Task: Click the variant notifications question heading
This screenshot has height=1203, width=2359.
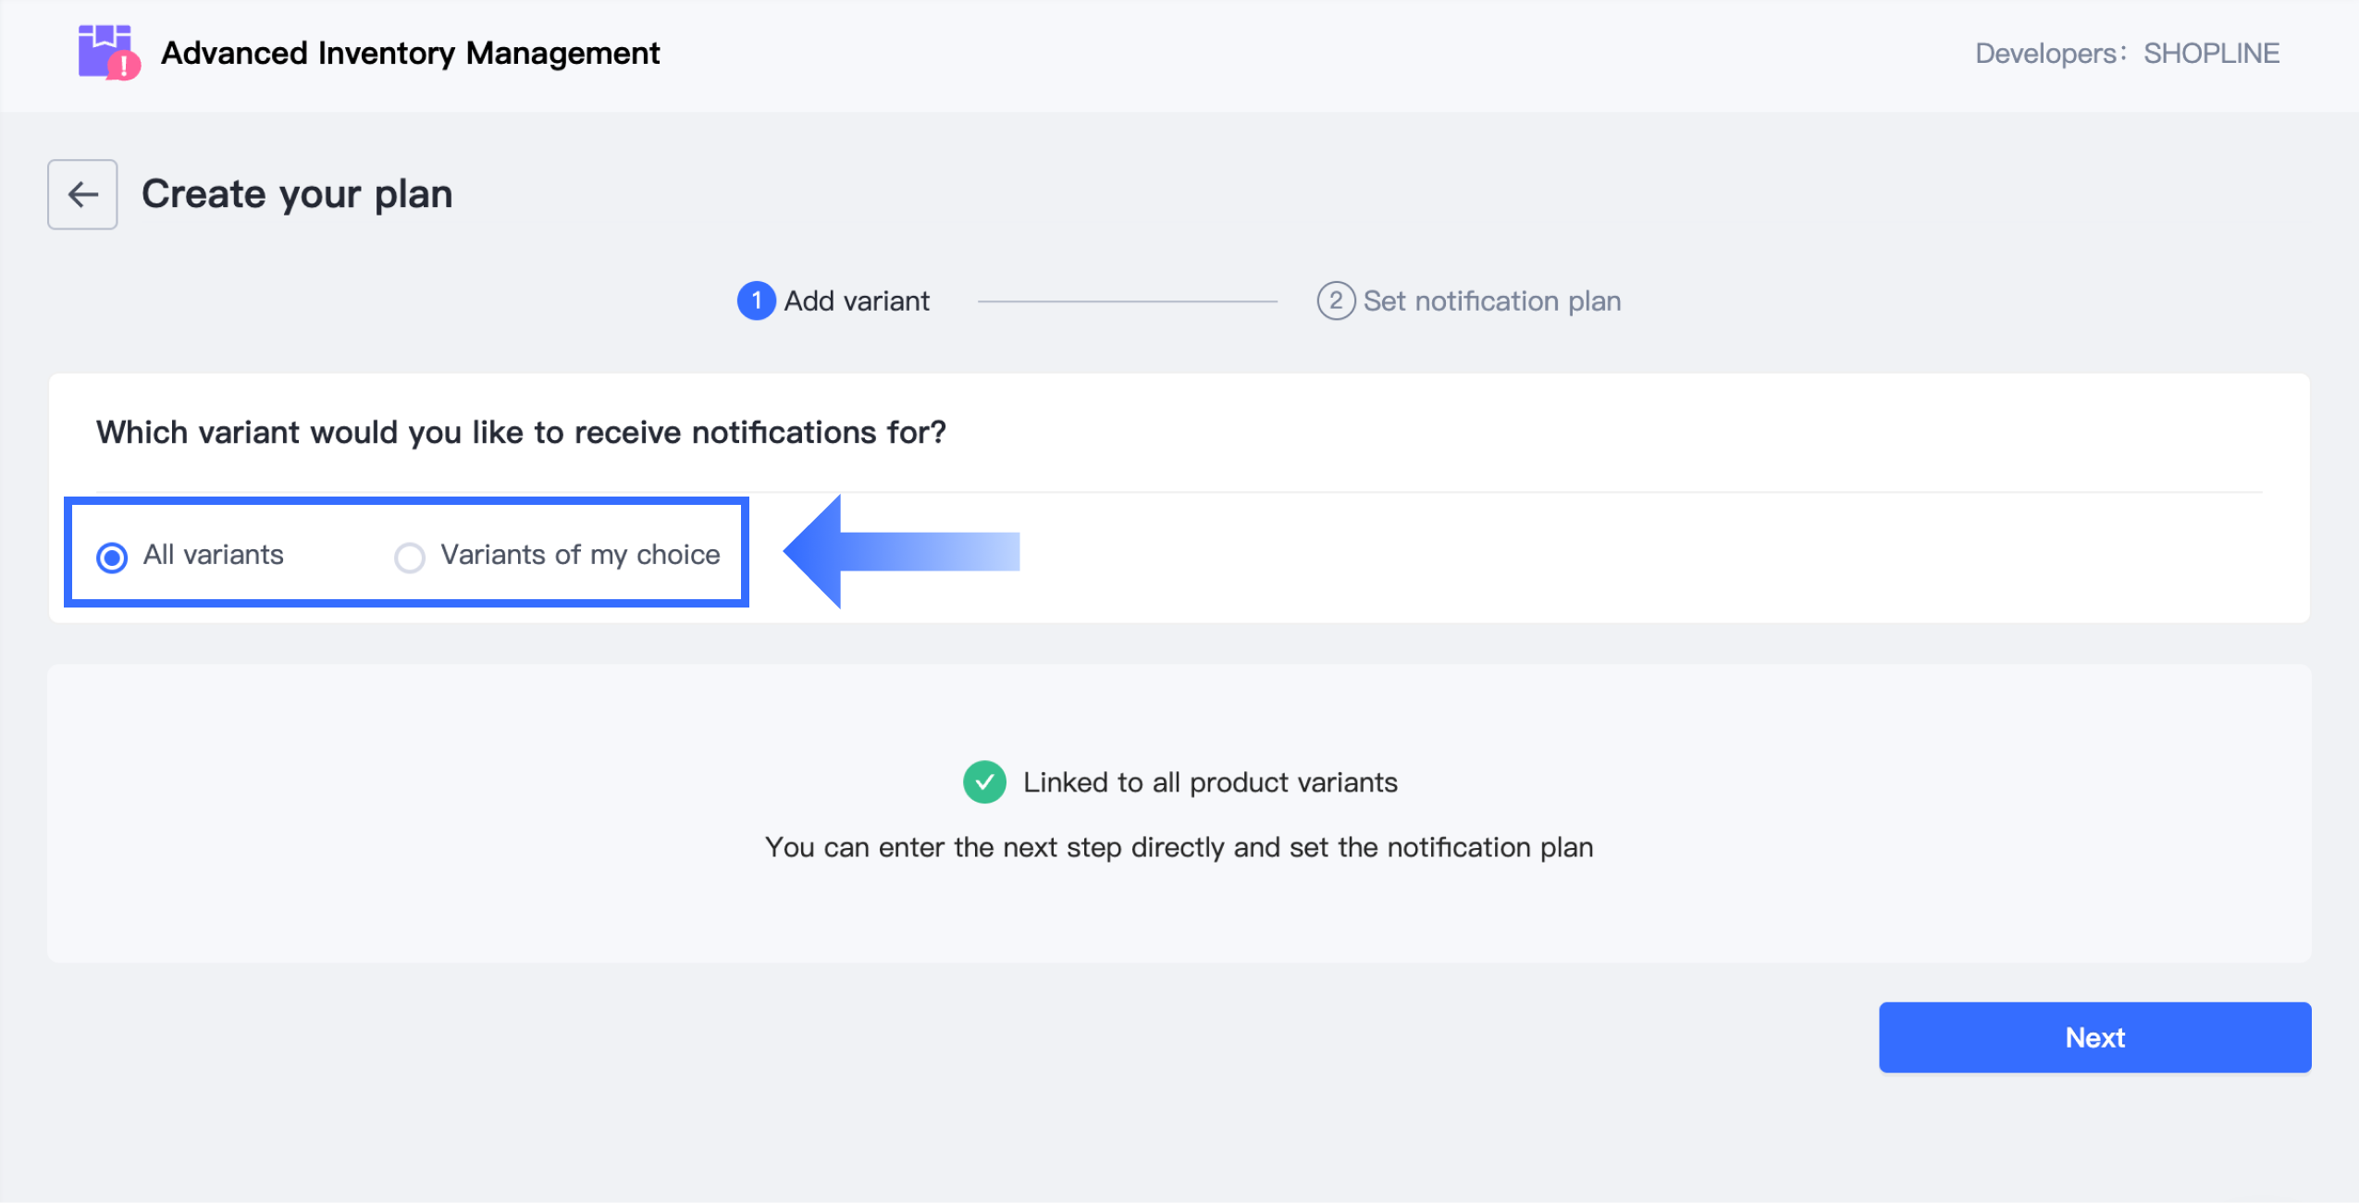Action: pos(521,433)
